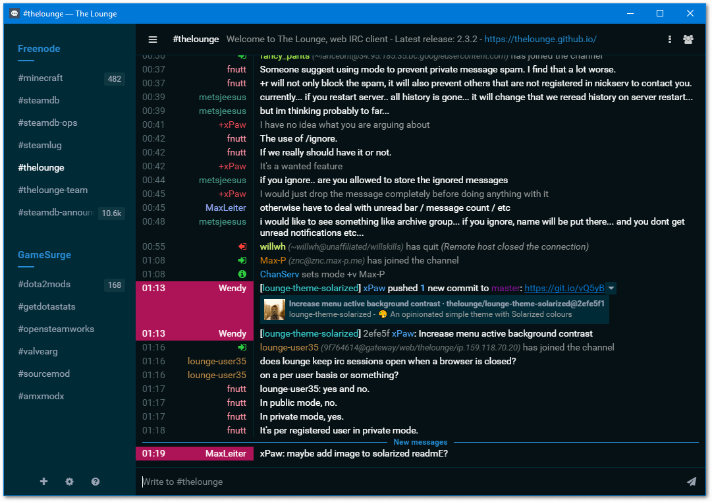Collapse the GameSurge network header
This screenshot has width=712, height=502.
(x=44, y=255)
